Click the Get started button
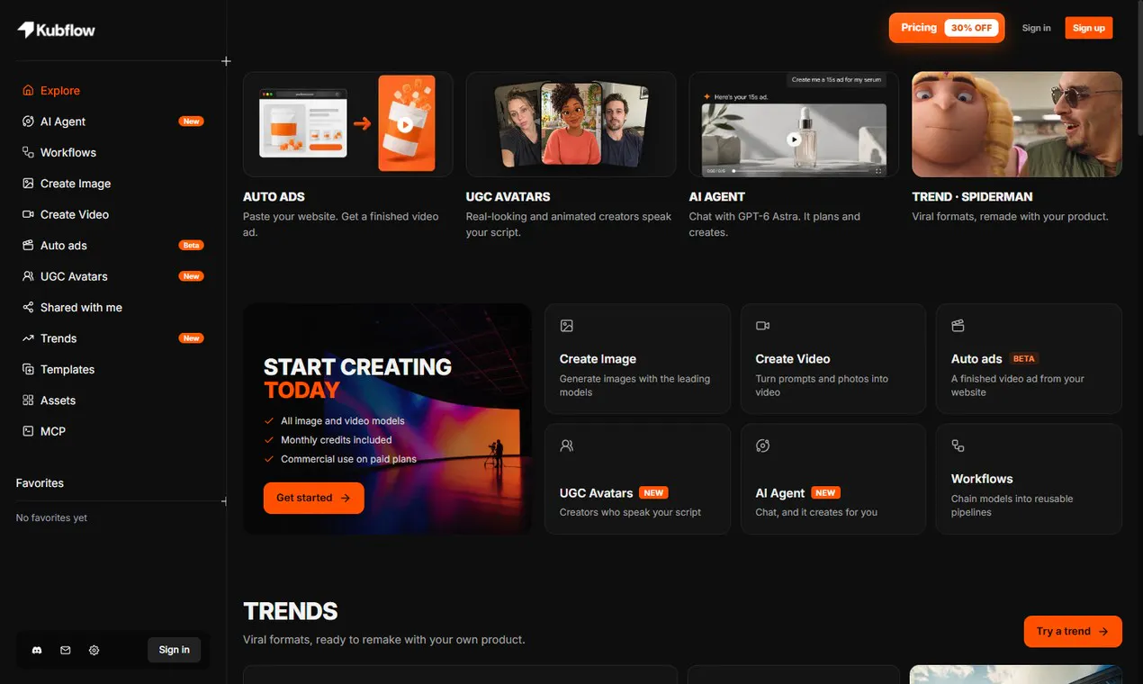This screenshot has height=684, width=1143. coord(313,498)
